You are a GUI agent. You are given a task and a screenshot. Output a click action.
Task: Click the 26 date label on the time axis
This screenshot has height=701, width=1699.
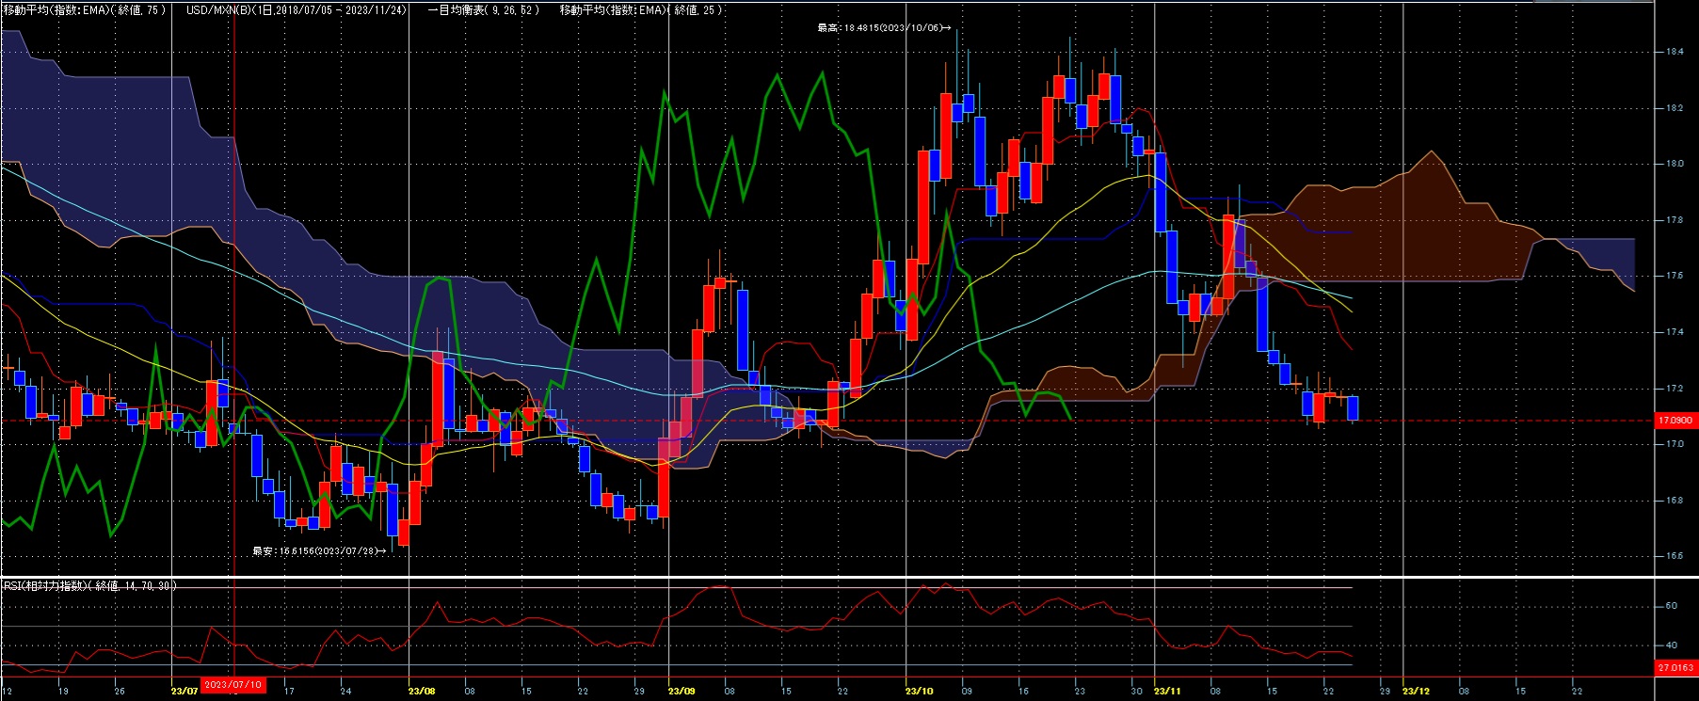tap(120, 691)
